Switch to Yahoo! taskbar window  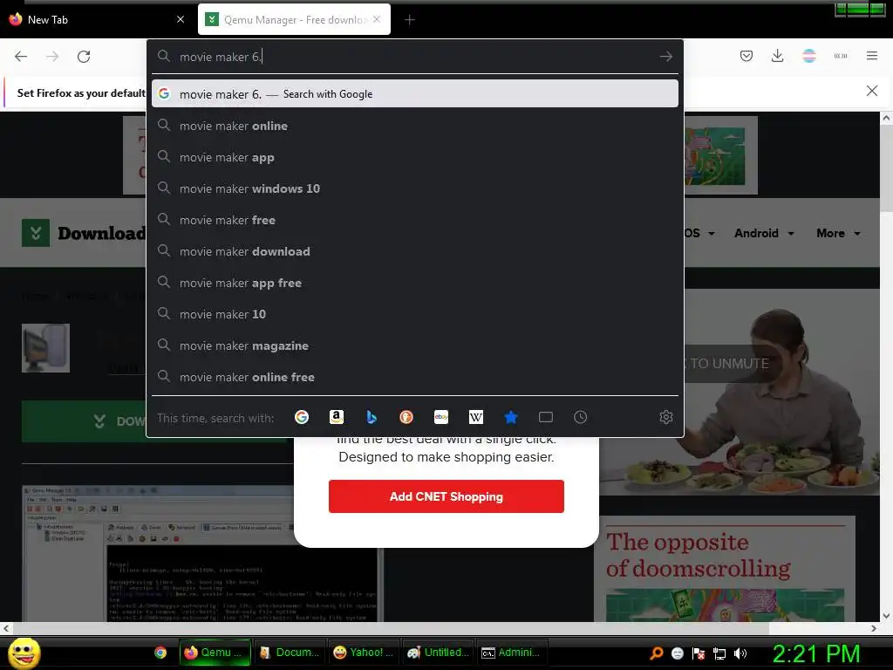pos(364,653)
